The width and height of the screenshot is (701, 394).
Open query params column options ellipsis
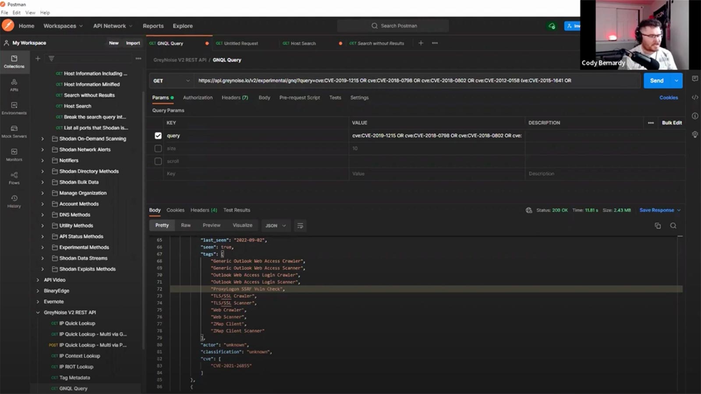click(x=651, y=123)
